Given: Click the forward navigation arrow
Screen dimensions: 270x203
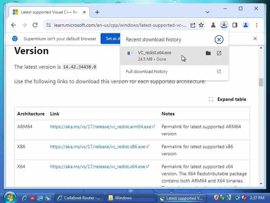Looking at the screenshot, I should point(24,25).
